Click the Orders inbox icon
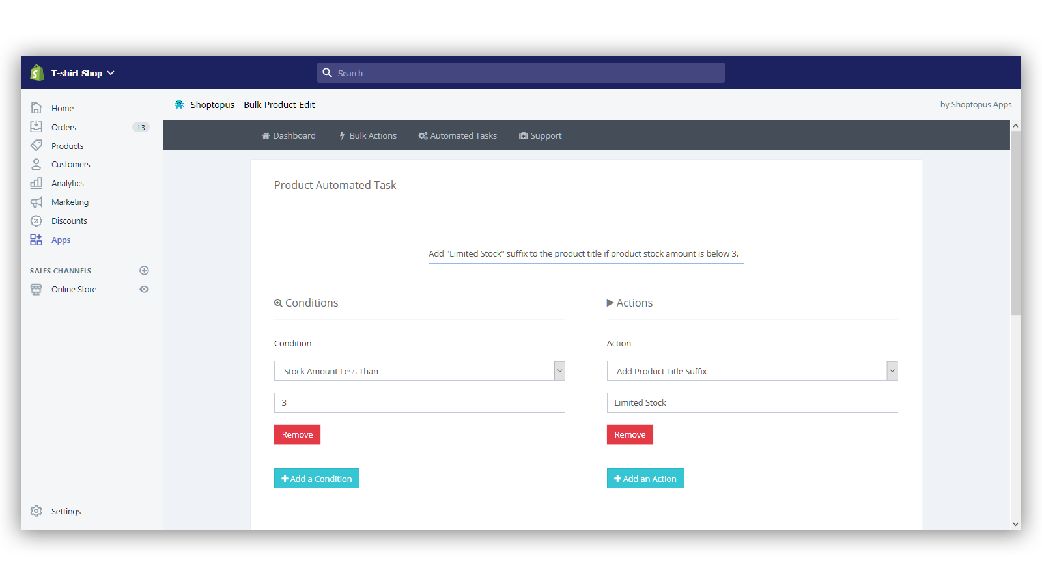 point(36,127)
